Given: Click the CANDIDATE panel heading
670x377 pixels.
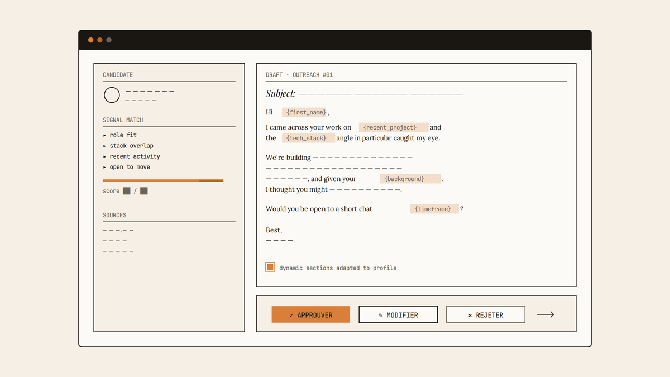Looking at the screenshot, I should pos(118,75).
